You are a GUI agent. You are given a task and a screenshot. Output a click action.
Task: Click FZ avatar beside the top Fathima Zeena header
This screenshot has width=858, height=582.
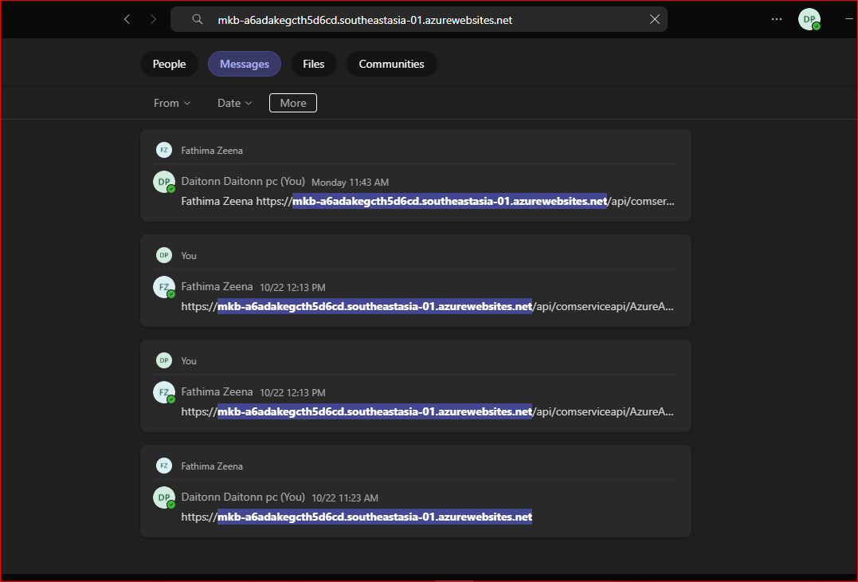click(164, 150)
